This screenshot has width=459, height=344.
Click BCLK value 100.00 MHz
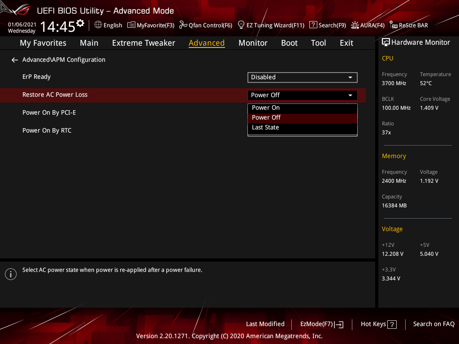[396, 108]
